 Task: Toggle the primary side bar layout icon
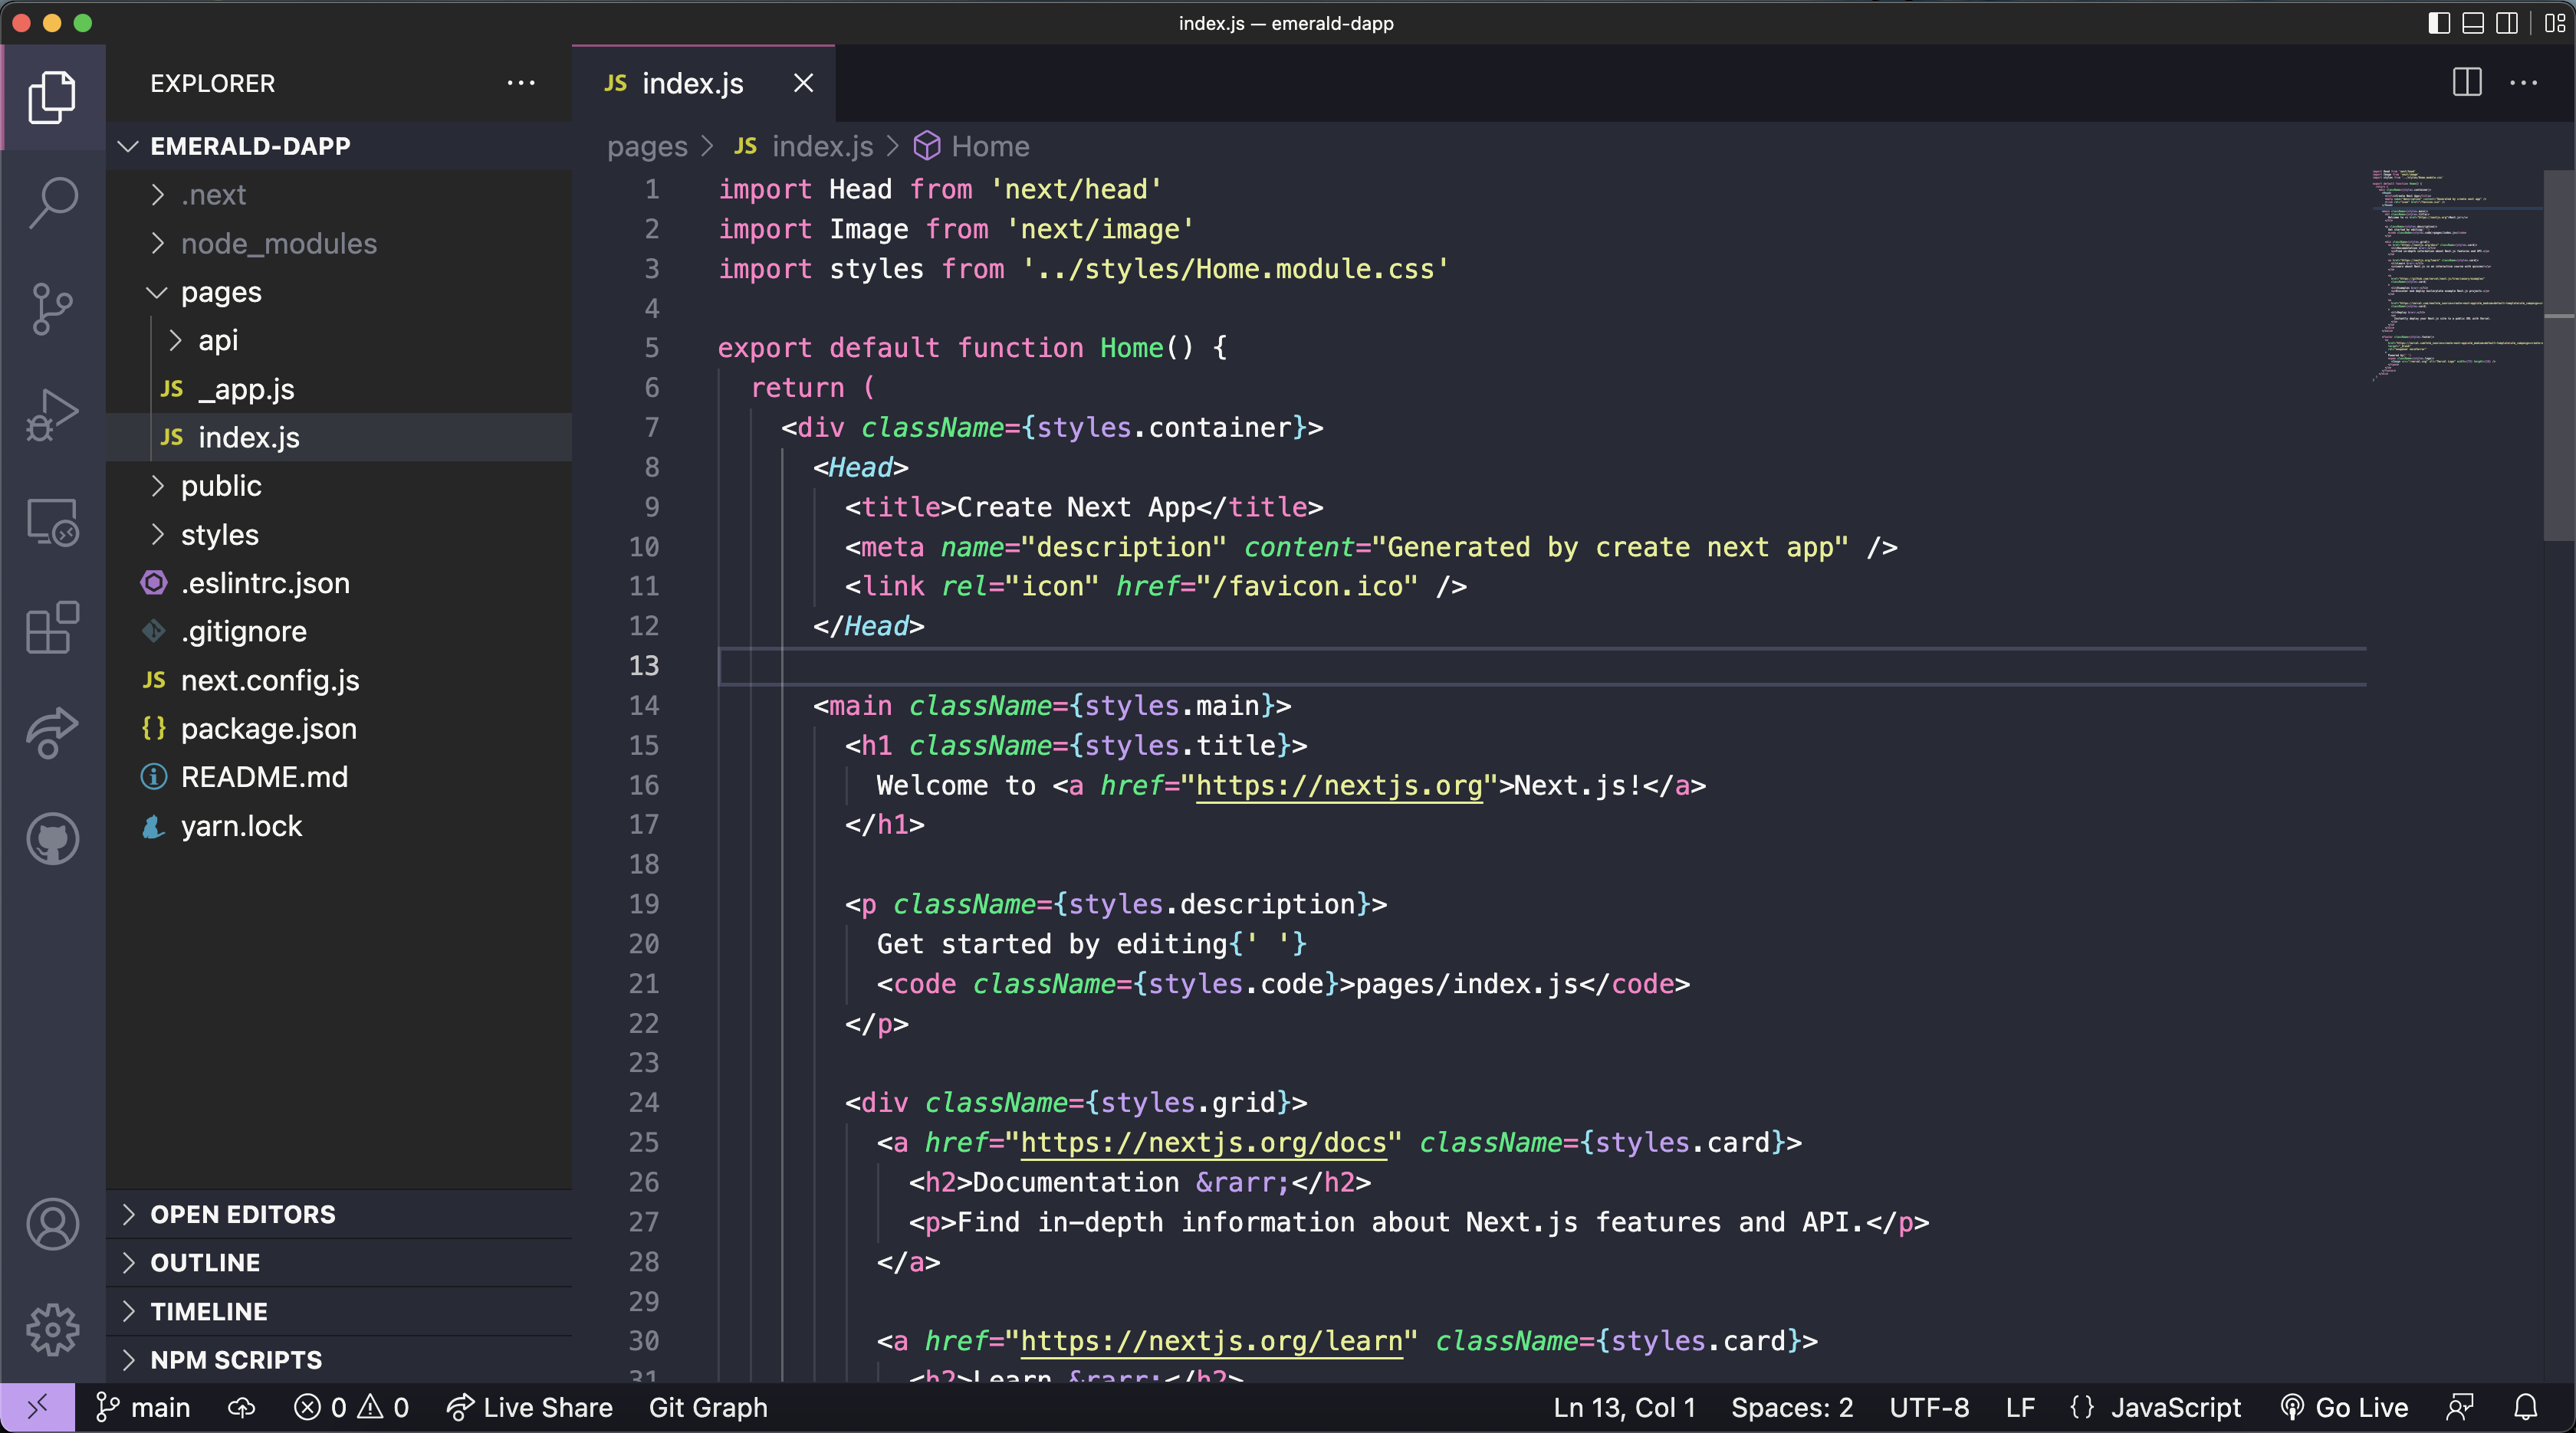pyautogui.click(x=2439, y=23)
